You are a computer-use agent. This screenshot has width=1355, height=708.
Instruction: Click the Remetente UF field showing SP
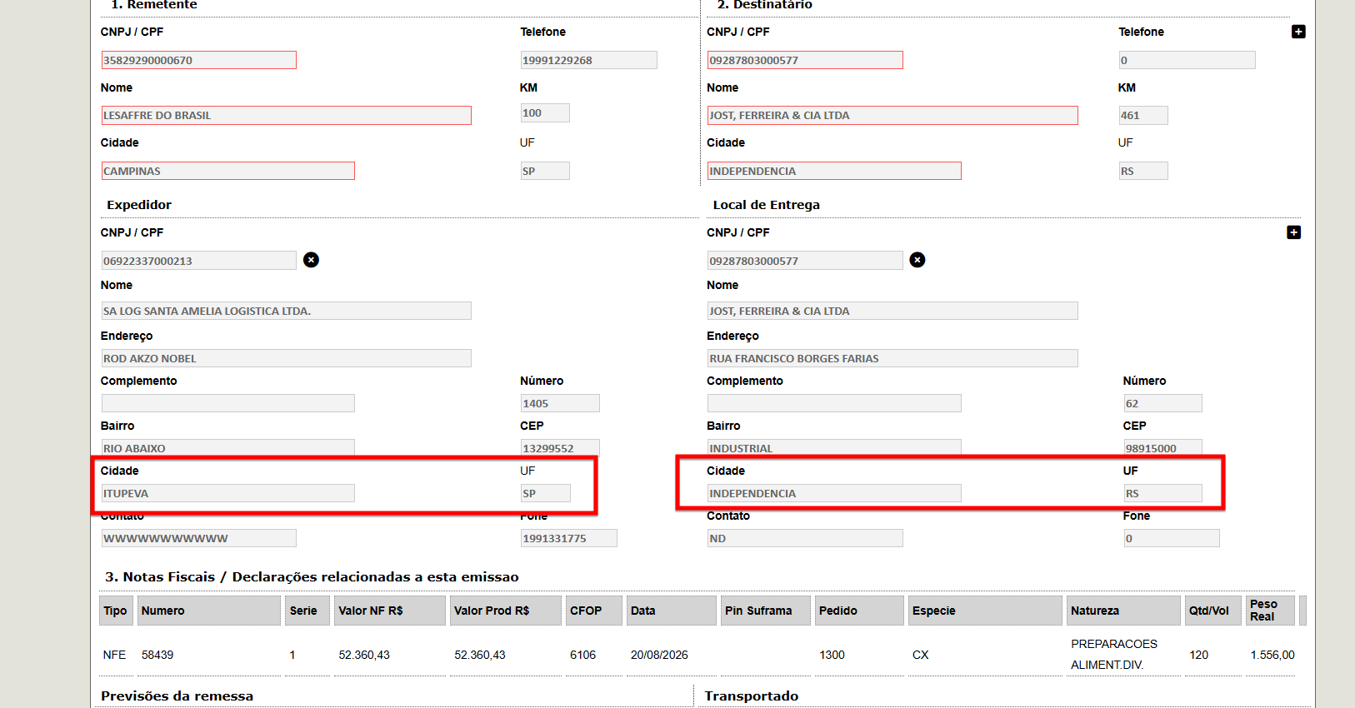coord(545,171)
